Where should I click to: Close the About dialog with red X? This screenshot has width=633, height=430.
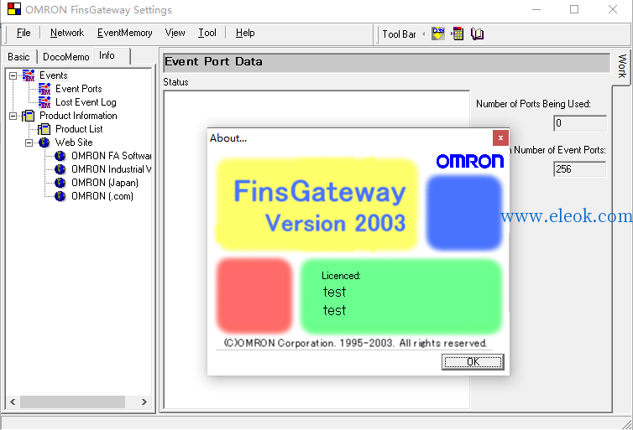coord(500,137)
